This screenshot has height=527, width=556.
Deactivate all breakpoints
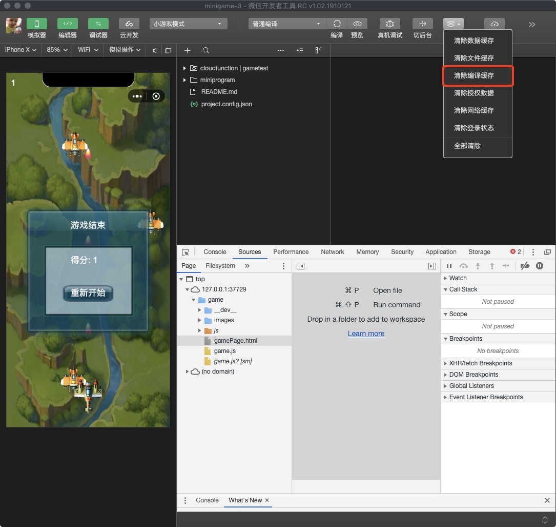(x=525, y=266)
